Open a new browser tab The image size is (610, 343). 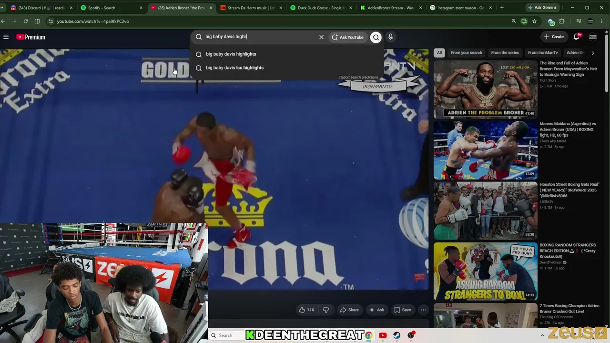[x=502, y=8]
